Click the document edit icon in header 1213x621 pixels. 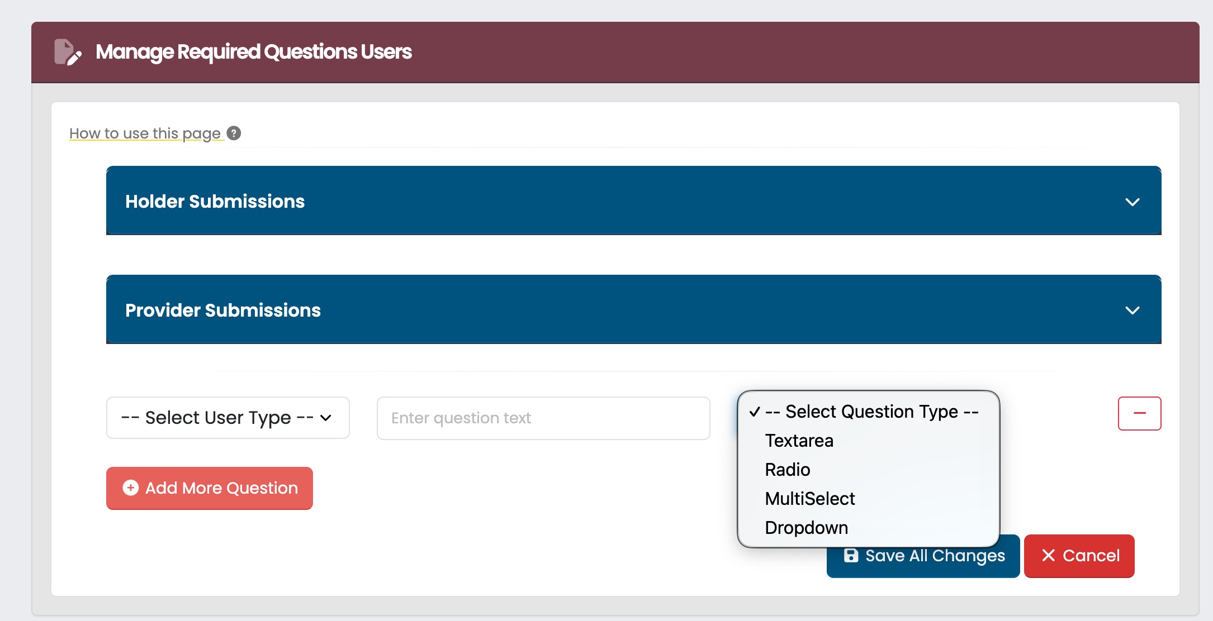click(x=67, y=52)
